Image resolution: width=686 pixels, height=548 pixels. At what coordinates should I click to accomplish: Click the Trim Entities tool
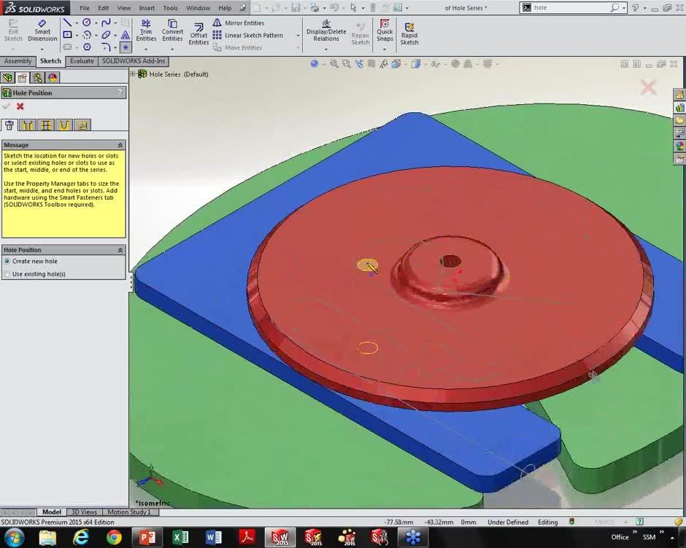coord(146,30)
